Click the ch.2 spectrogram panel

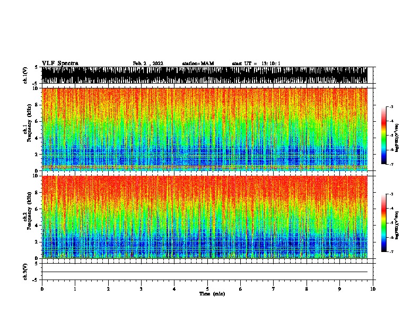(204, 217)
